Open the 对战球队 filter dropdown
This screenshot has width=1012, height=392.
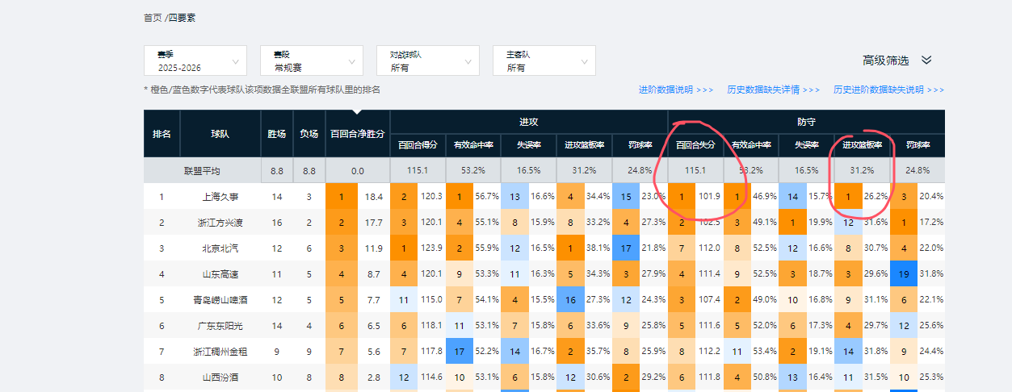point(428,61)
